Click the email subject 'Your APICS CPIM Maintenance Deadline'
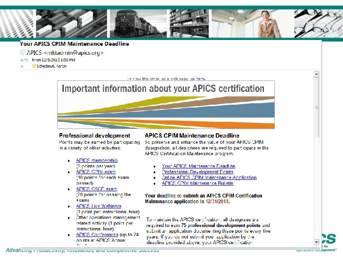Image resolution: width=343 pixels, height=257 pixels. tap(75, 44)
